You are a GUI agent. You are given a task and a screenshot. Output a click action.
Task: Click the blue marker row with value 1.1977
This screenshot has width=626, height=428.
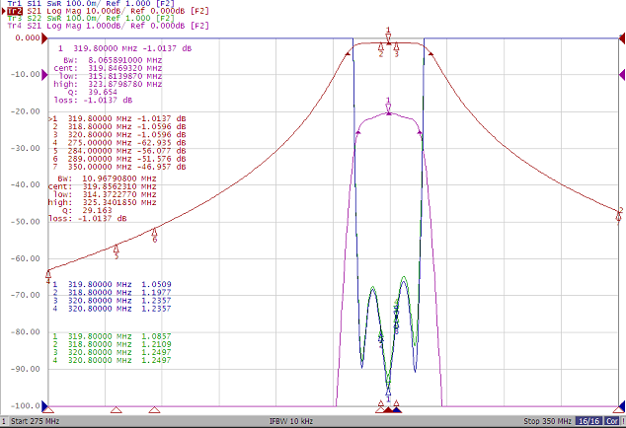coord(112,292)
